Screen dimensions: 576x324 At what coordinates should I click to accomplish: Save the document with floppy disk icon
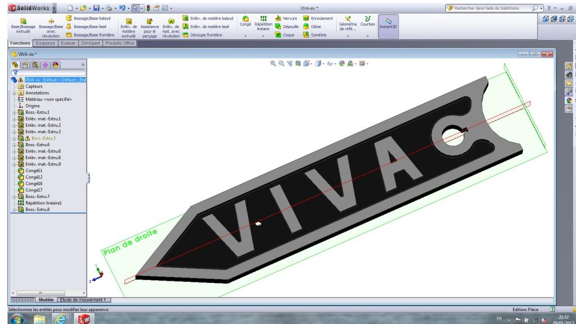96,8
